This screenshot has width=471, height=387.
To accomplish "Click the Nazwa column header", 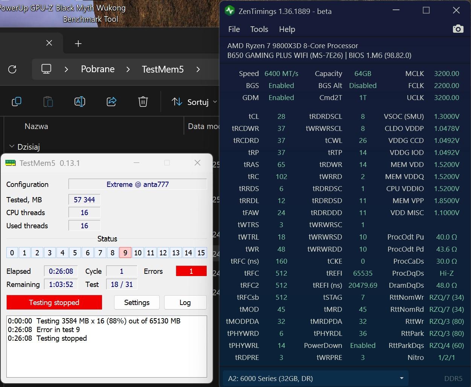I will (36, 126).
